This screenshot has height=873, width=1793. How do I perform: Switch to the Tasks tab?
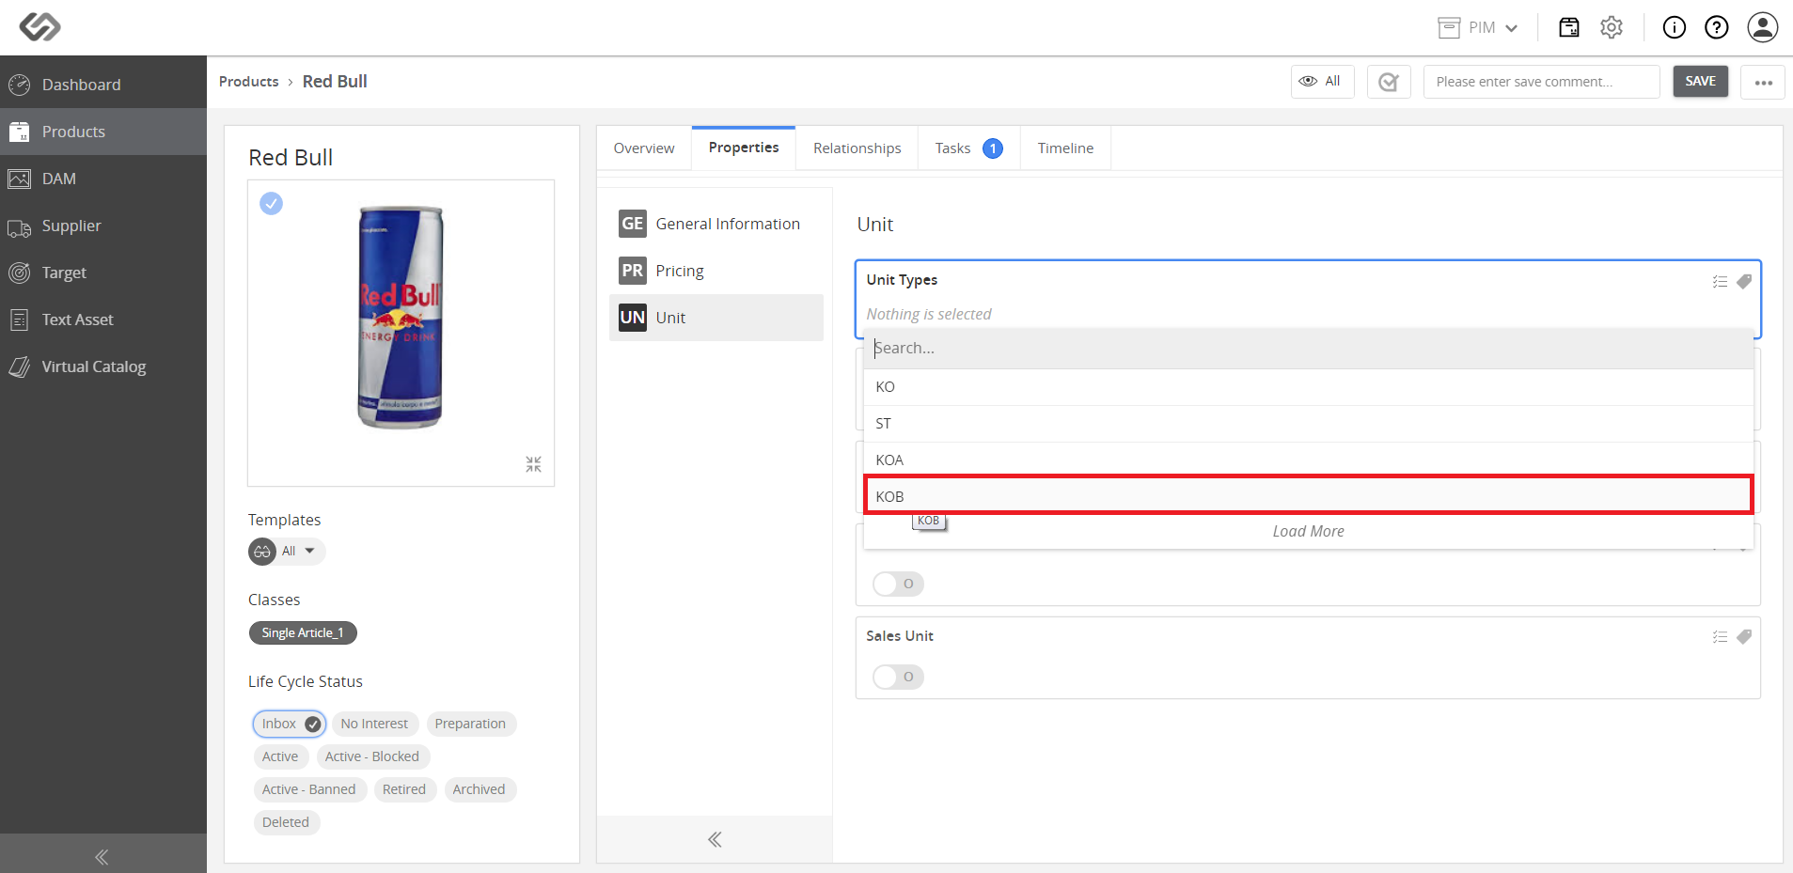tap(968, 148)
